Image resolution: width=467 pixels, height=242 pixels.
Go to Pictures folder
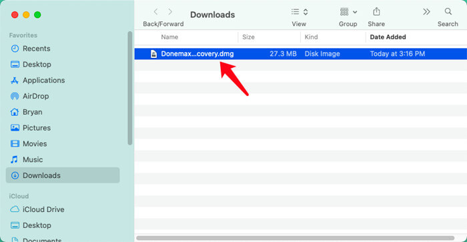coord(37,128)
